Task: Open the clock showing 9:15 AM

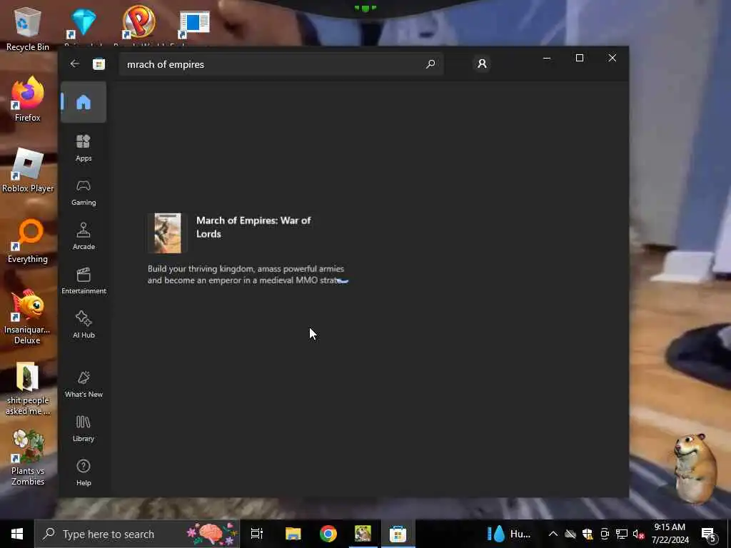Action: pyautogui.click(x=670, y=534)
